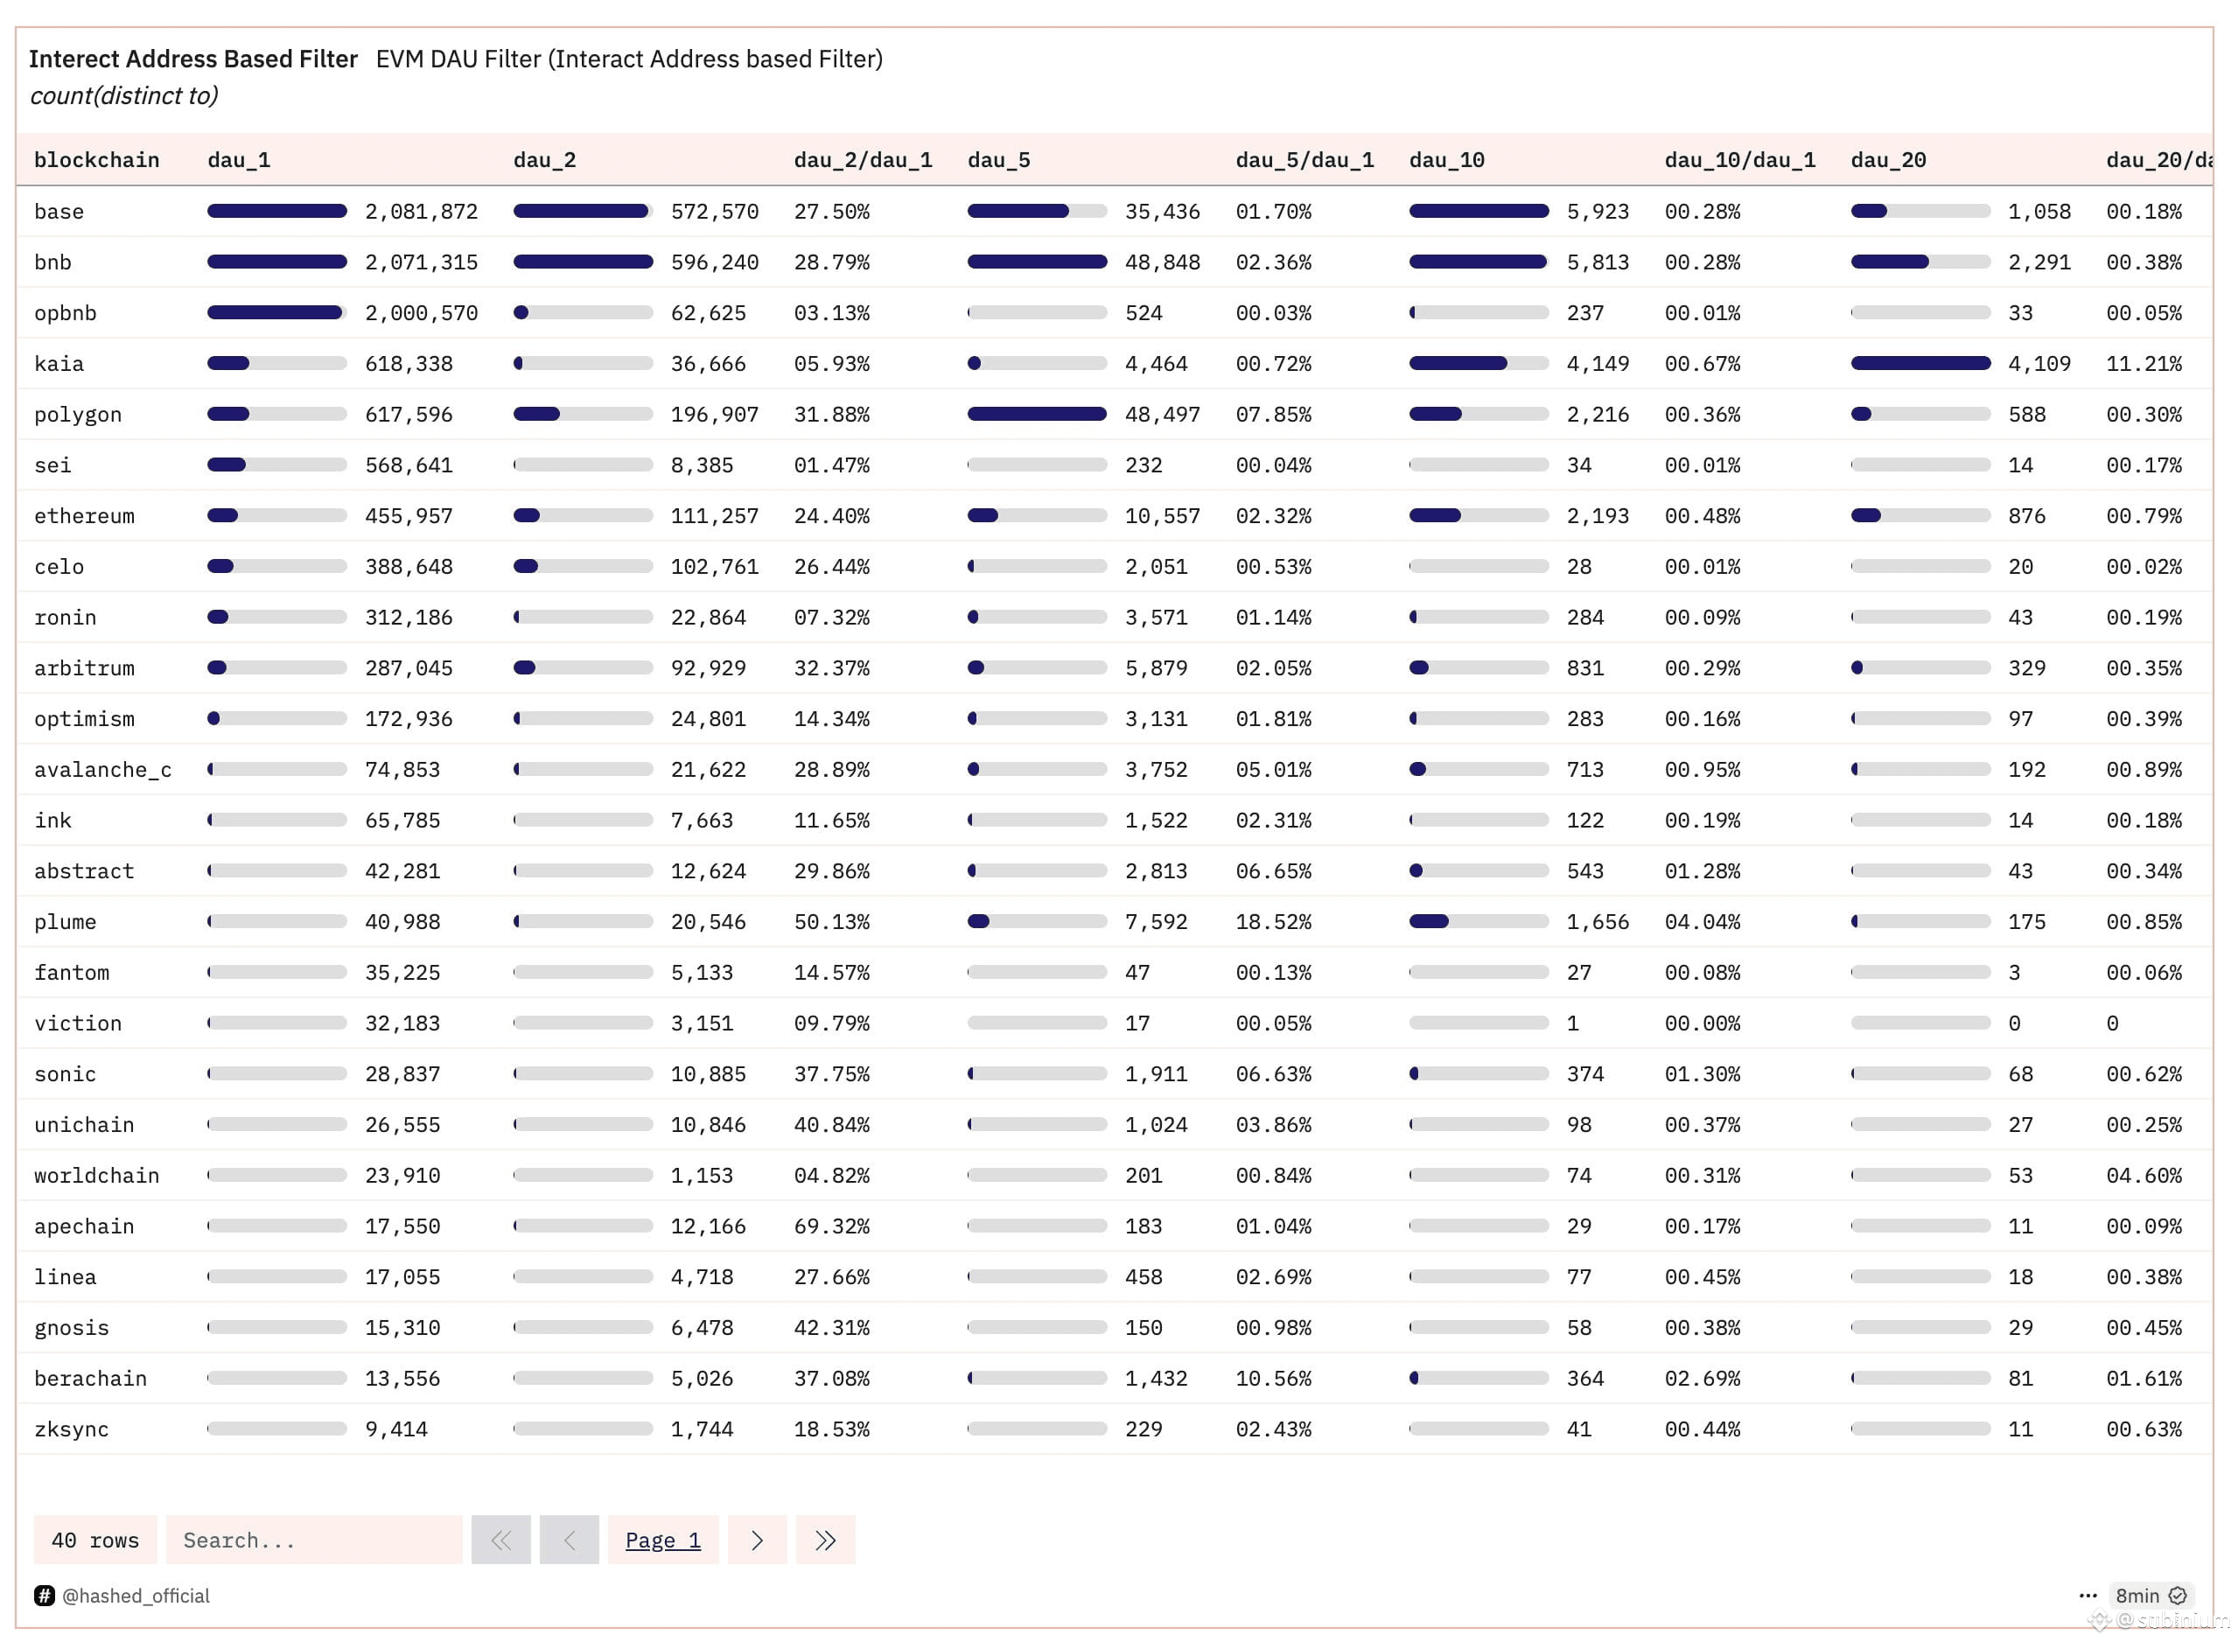Select the 'apechain' blockchain cell
Image resolution: width=2238 pixels, height=1642 pixels.
click(85, 1226)
